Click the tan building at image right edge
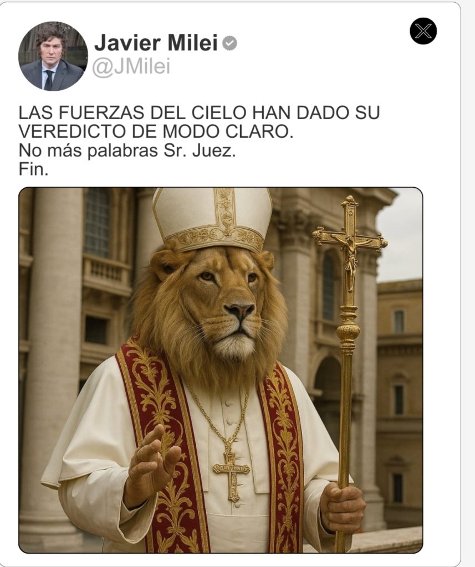Screen dimensions: 475x567 (399, 401)
